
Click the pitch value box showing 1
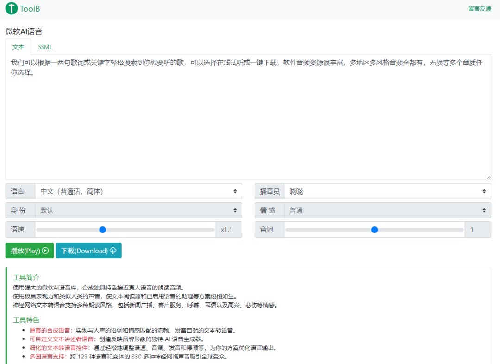coord(477,230)
